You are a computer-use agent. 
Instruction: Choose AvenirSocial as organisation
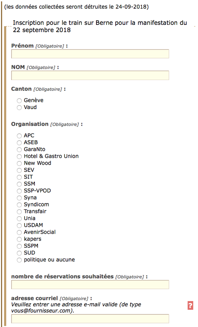(x=19, y=232)
